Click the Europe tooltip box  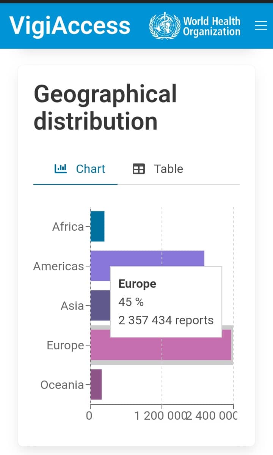pos(166,302)
